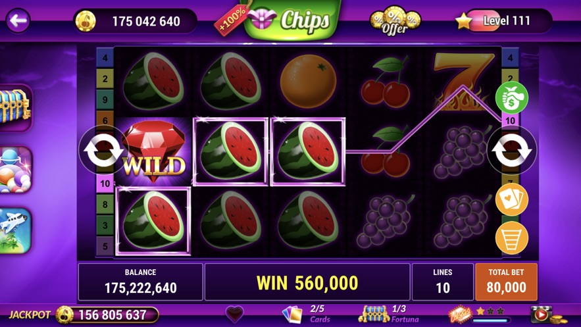Image resolution: width=581 pixels, height=327 pixels.
Task: Select payline 10 marker on right strip
Action: coord(510,120)
